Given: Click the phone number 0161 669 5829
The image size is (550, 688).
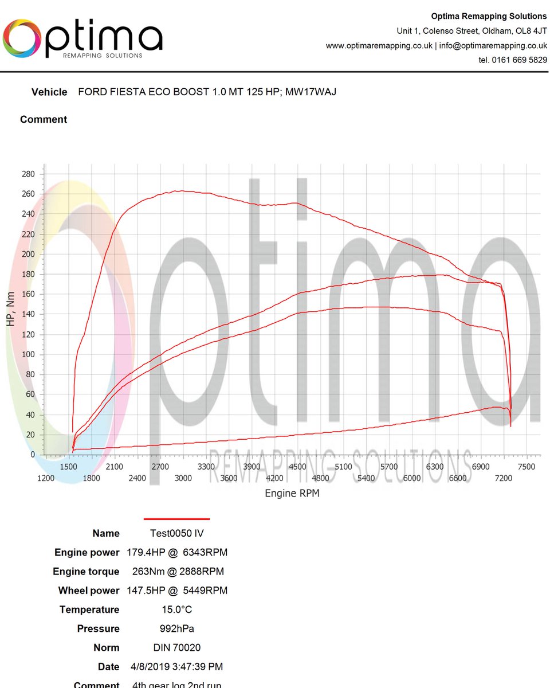Looking at the screenshot, I should pos(520,60).
